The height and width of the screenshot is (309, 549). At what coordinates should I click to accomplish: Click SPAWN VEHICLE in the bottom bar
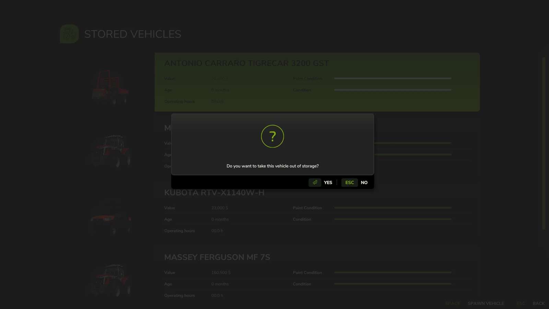[x=486, y=303]
